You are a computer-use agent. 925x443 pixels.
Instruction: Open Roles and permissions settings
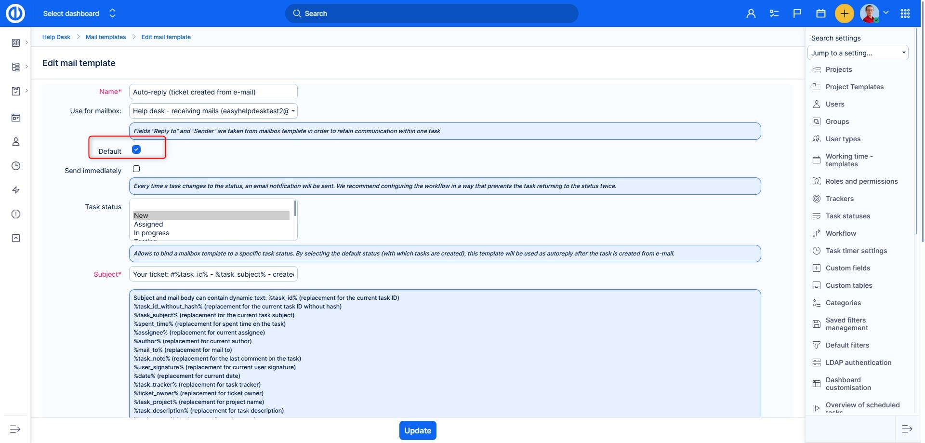(x=861, y=181)
